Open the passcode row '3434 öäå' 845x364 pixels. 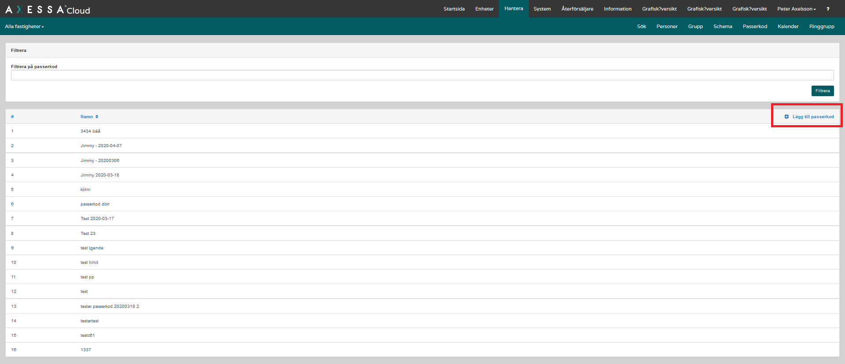tap(422, 131)
